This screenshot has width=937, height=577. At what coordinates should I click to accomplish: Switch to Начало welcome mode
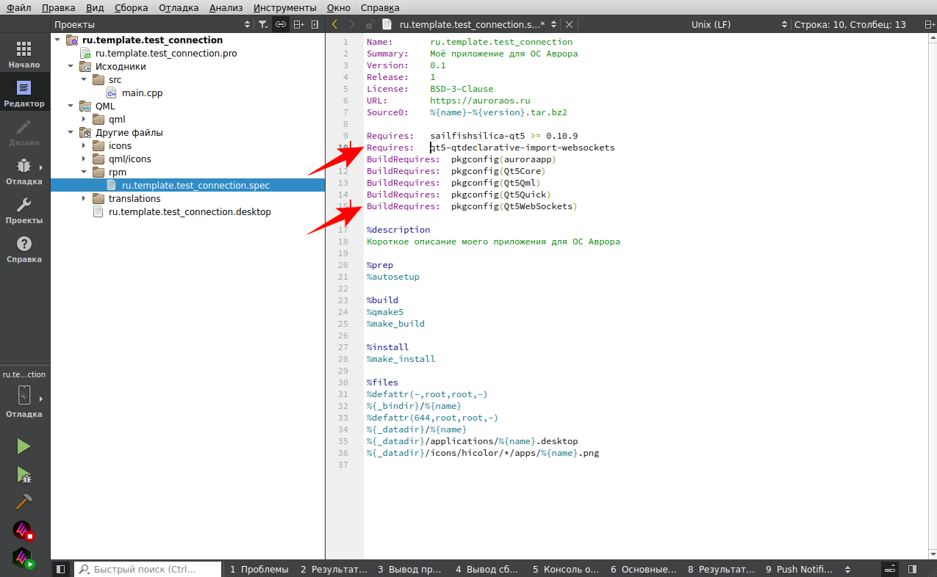pyautogui.click(x=24, y=55)
